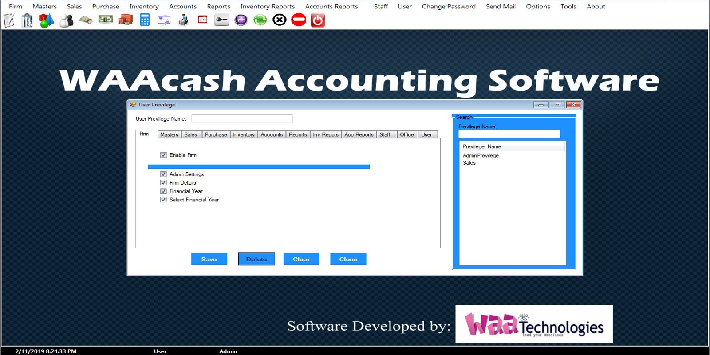Open the Sales menu in the menu bar
This screenshot has width=710, height=355.
pyautogui.click(x=75, y=6)
